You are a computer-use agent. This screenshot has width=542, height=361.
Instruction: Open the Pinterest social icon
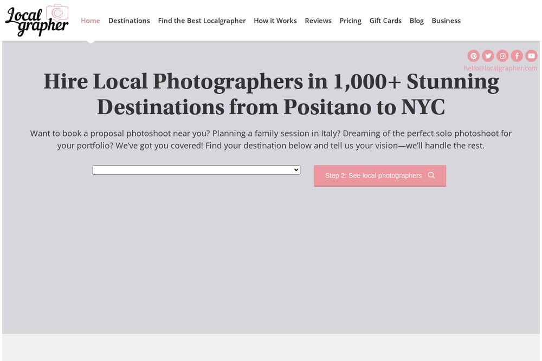tap(473, 56)
